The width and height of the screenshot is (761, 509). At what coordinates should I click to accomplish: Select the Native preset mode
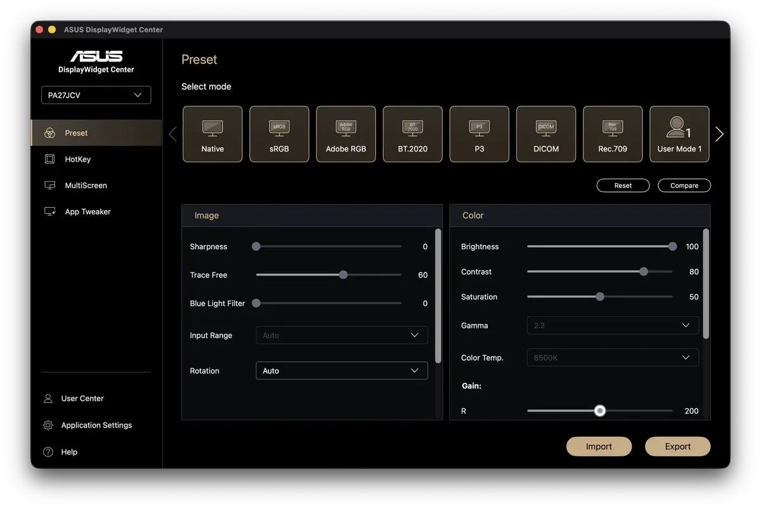[212, 134]
